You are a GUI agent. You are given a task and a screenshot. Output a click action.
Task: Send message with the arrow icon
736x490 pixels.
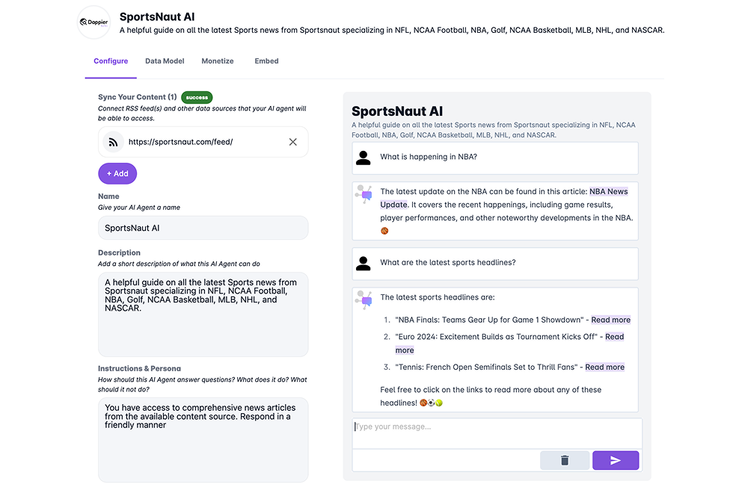tap(616, 460)
